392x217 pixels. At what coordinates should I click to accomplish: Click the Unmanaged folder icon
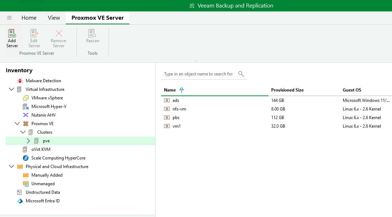point(25,184)
